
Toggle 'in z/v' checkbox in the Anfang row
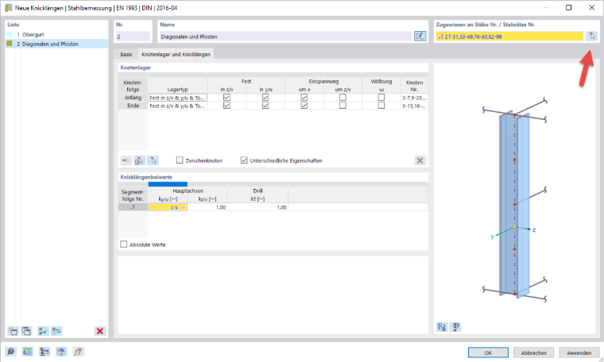coord(226,98)
